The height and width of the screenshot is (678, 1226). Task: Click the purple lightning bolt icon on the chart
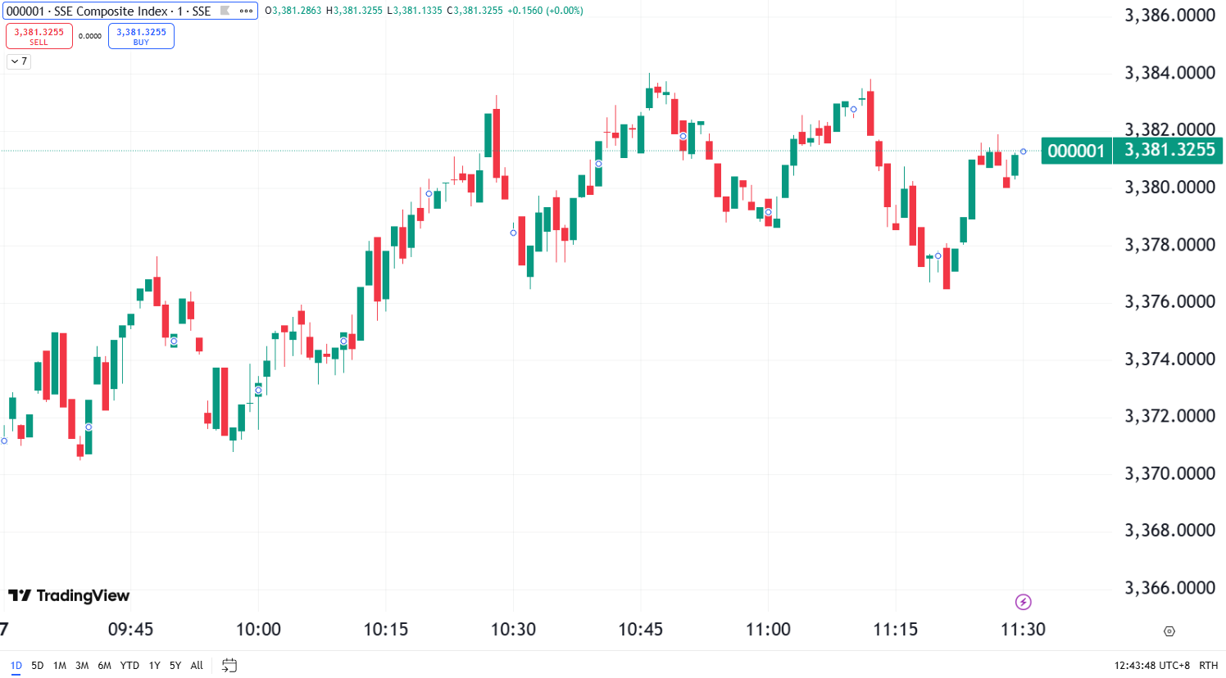1024,603
